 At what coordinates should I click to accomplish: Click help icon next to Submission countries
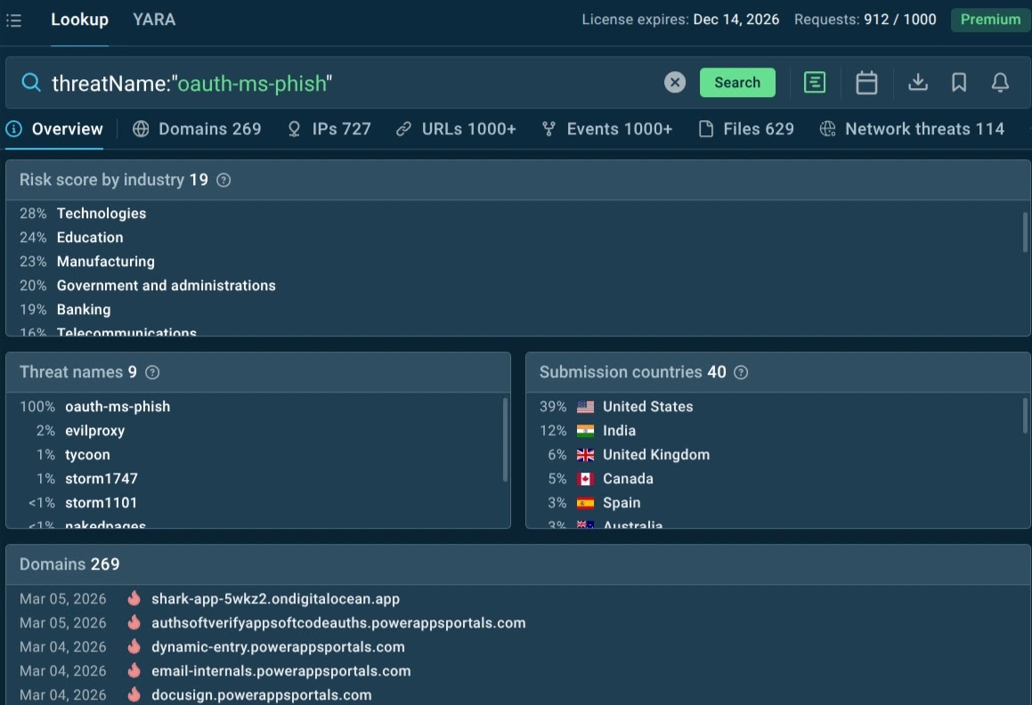[740, 372]
